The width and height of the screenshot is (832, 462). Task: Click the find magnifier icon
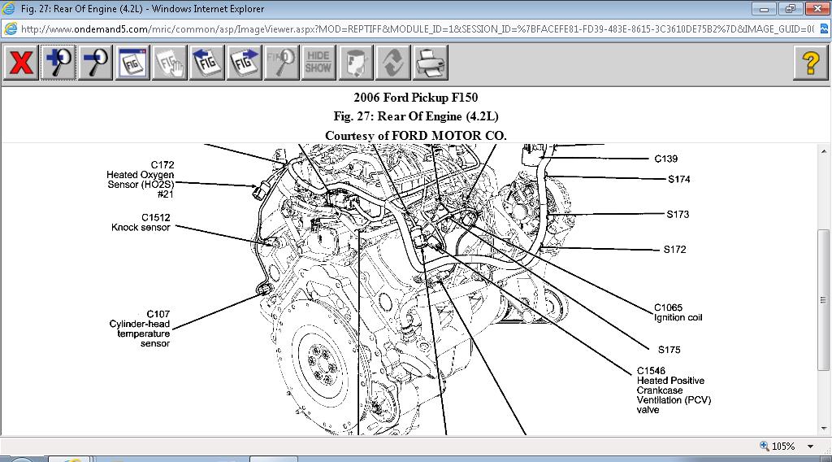281,63
